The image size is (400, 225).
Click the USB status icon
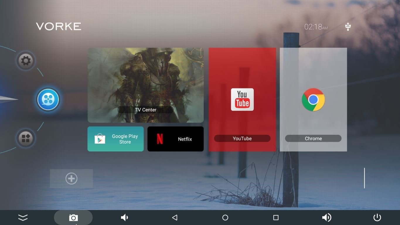348,27
